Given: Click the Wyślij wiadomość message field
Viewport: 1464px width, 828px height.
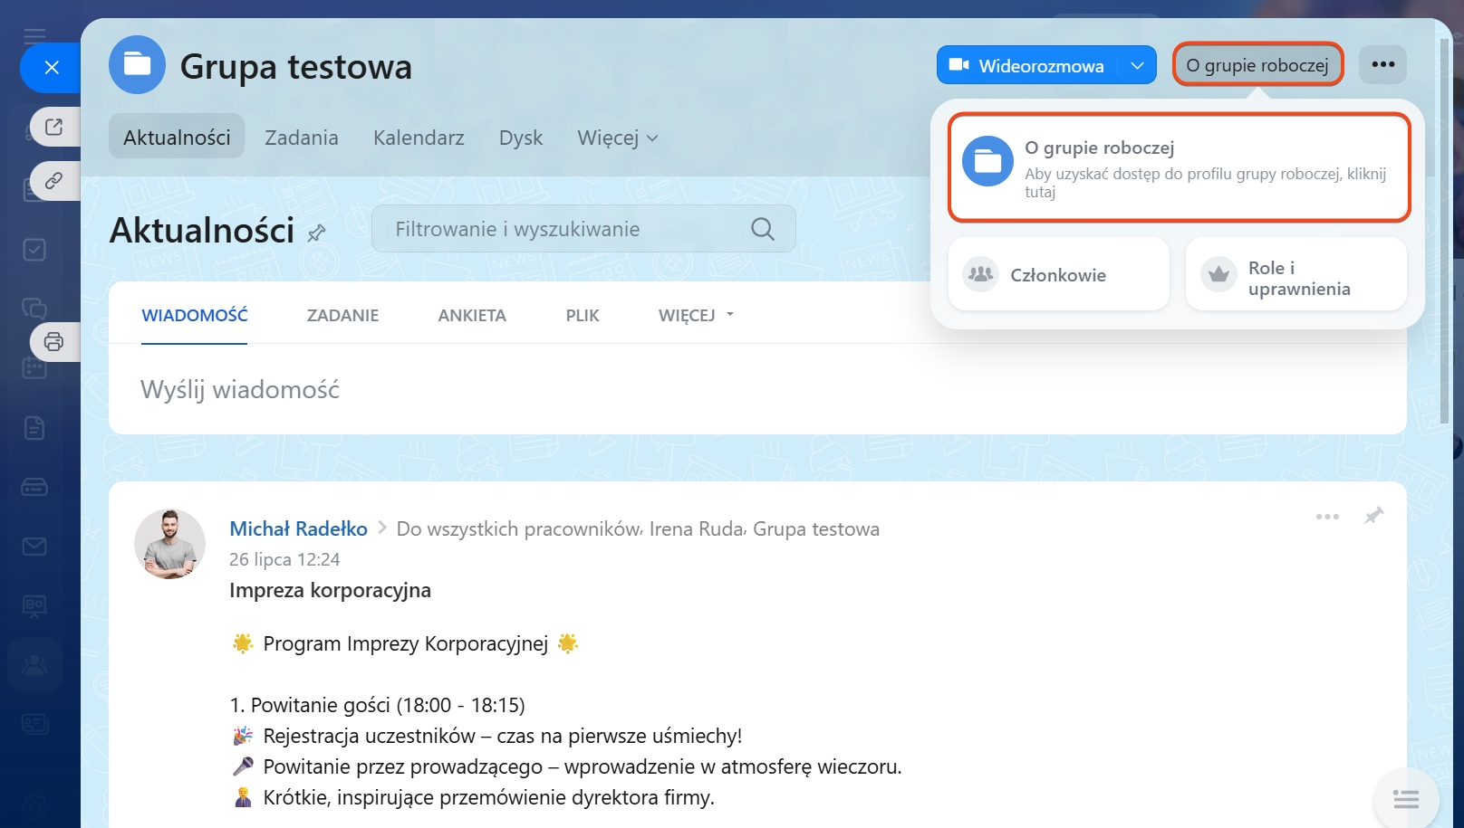Looking at the screenshot, I should 544,389.
